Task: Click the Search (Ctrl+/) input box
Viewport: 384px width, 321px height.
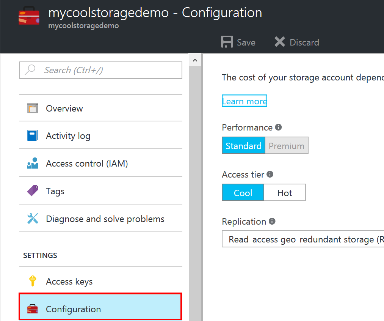Action: point(101,70)
